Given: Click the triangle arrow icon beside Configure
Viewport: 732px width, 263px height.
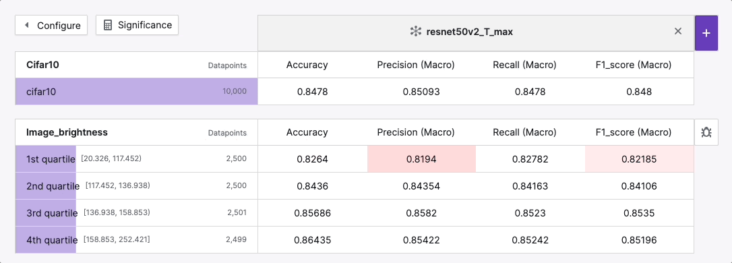Looking at the screenshot, I should click(x=26, y=25).
